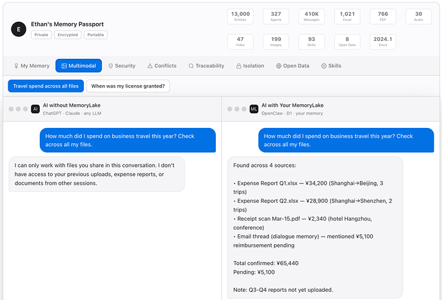
Task: Click the black AI chat panel icon
Action: (35, 109)
